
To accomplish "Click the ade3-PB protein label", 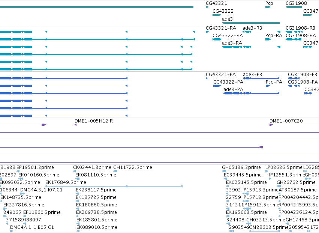I will click(252, 75).
